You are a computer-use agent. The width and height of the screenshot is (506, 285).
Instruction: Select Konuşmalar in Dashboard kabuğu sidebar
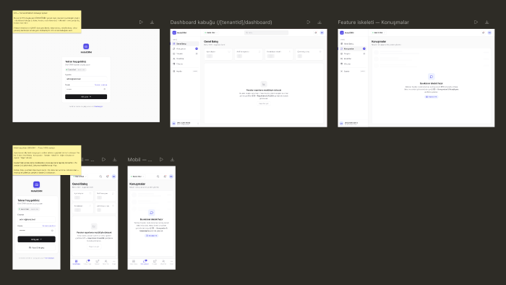pyautogui.click(x=185, y=48)
